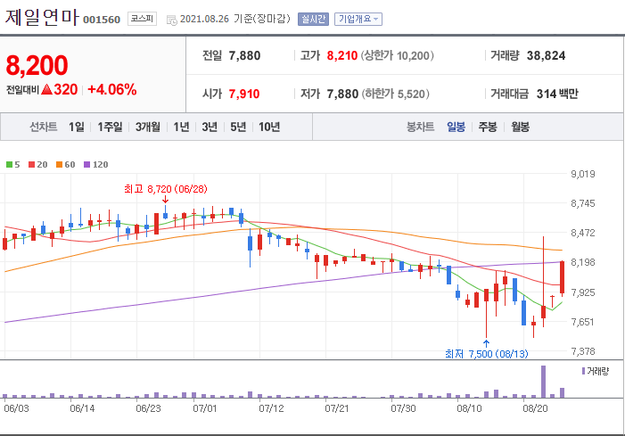Click the tallest purple volume bar
The height and width of the screenshot is (436, 625).
click(543, 382)
